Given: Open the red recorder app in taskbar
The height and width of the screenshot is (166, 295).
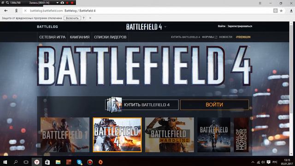Looking at the screenshot, I should [x=90, y=162].
